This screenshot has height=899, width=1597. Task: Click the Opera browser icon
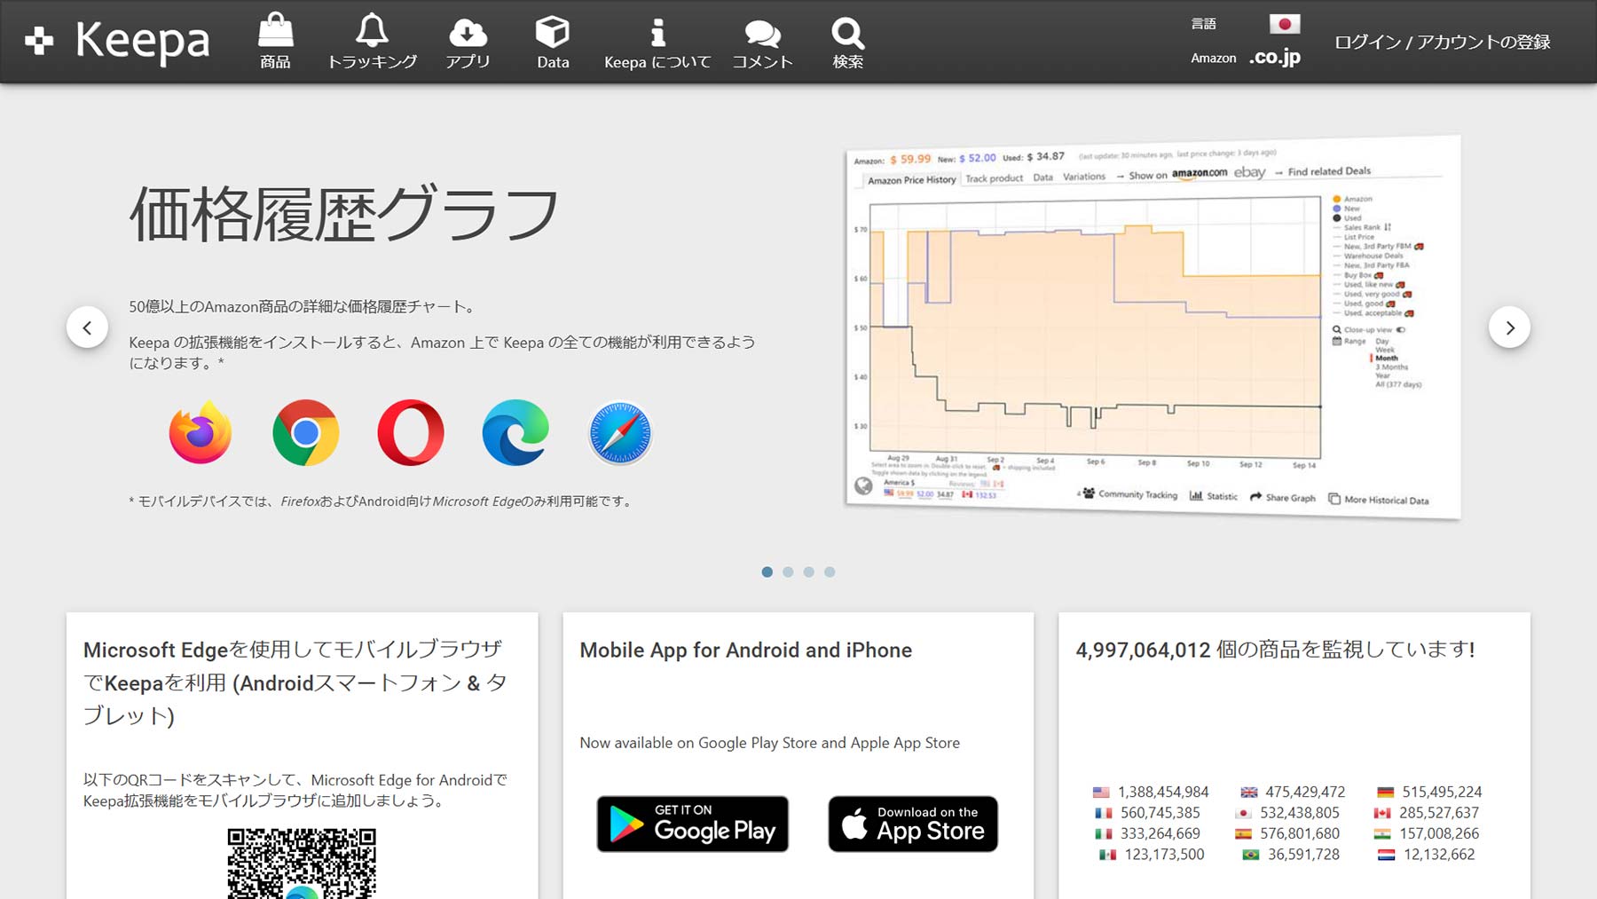[x=411, y=432]
